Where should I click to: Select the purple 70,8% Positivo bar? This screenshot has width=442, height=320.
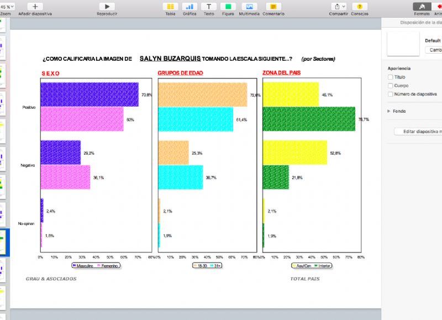(90, 95)
